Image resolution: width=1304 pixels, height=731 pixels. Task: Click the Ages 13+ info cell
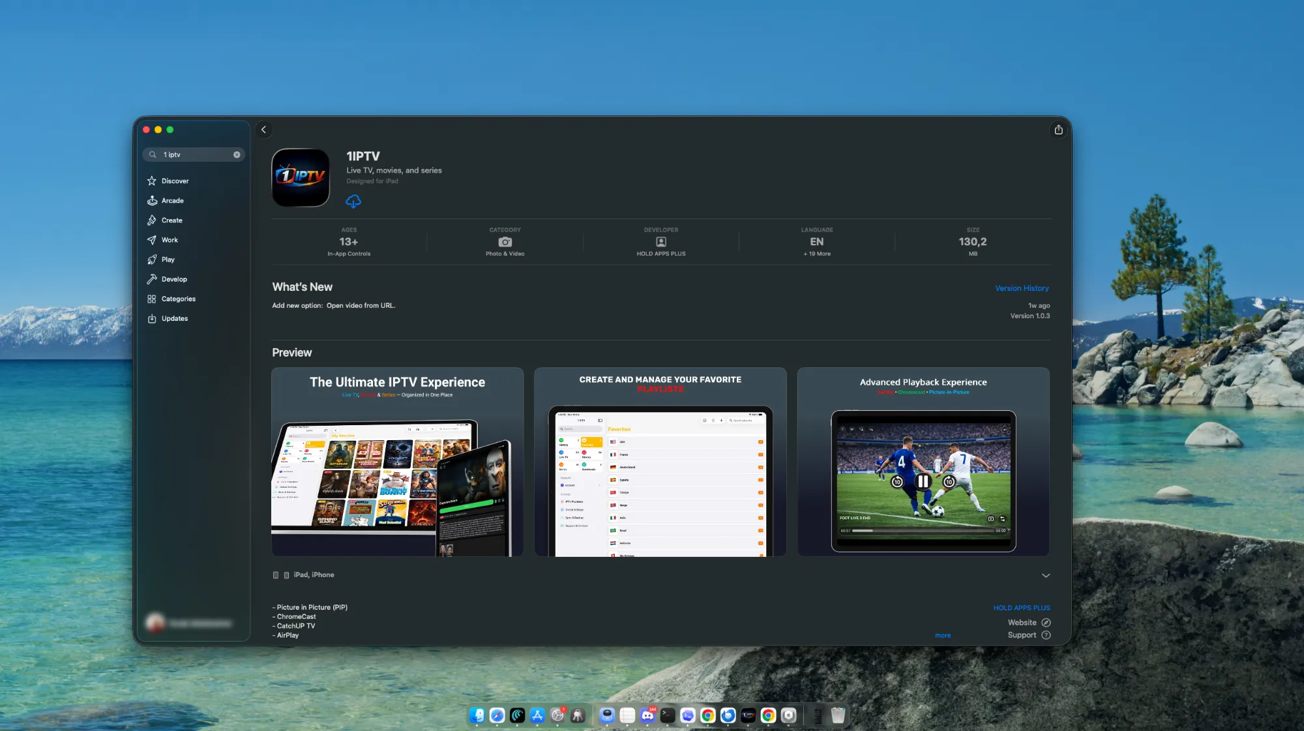[x=349, y=242]
